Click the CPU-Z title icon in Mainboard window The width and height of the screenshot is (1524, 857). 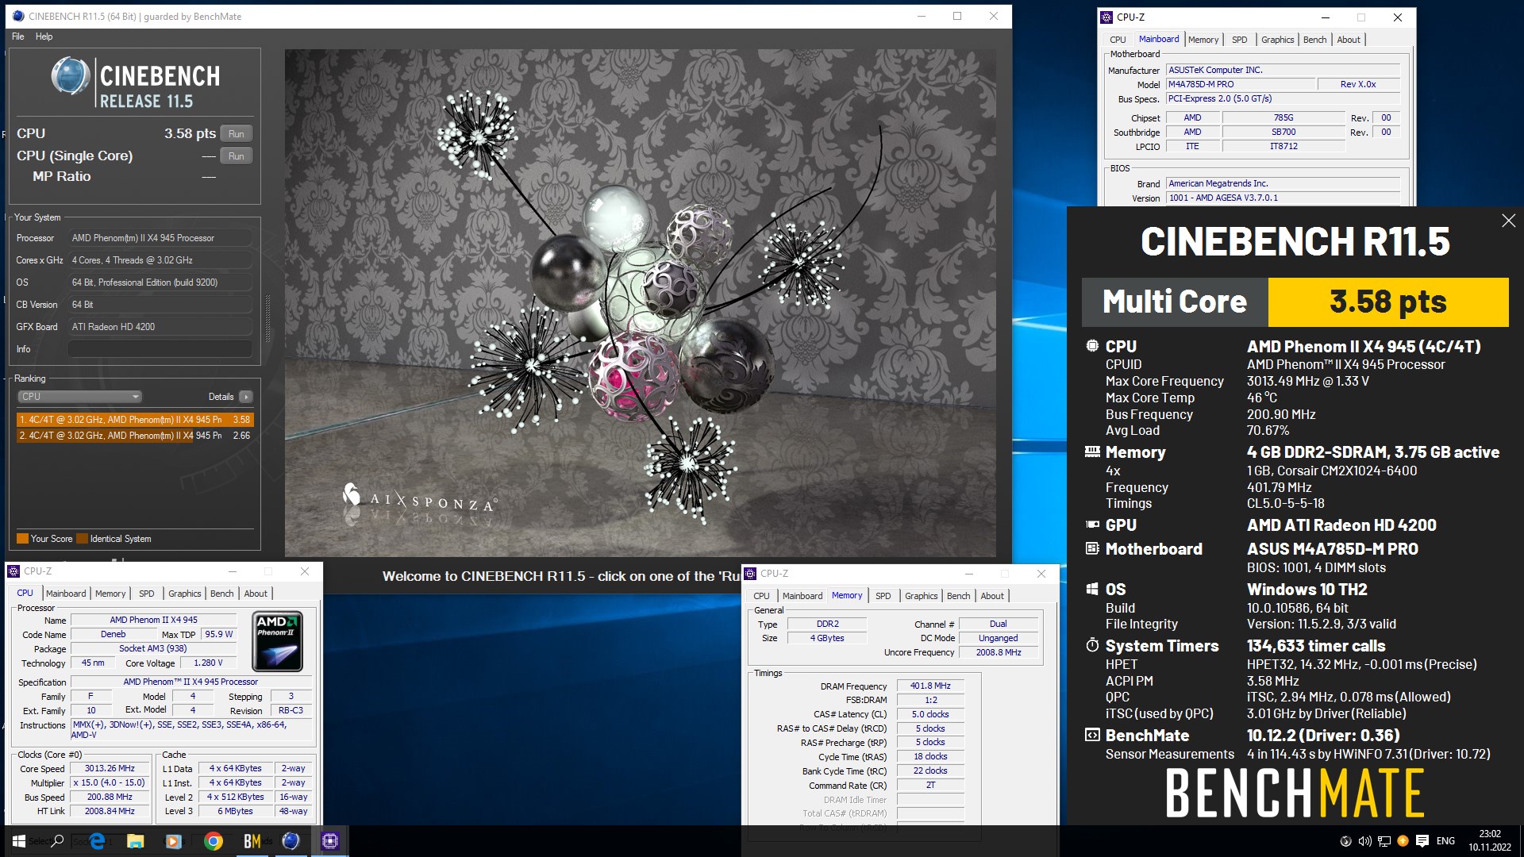(1106, 17)
